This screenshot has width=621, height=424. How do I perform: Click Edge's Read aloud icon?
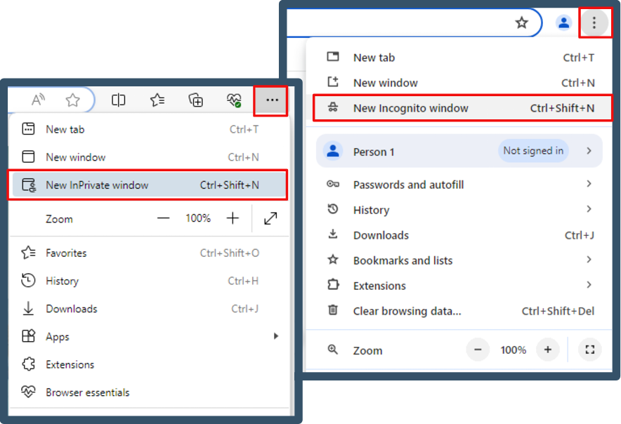(x=39, y=100)
